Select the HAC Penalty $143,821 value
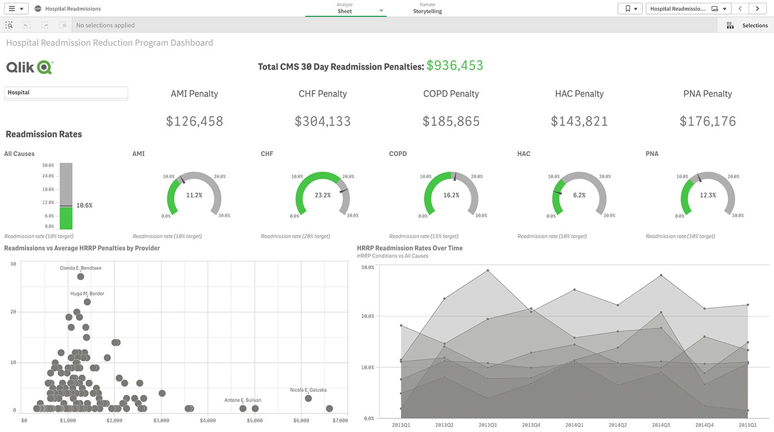 tap(579, 121)
